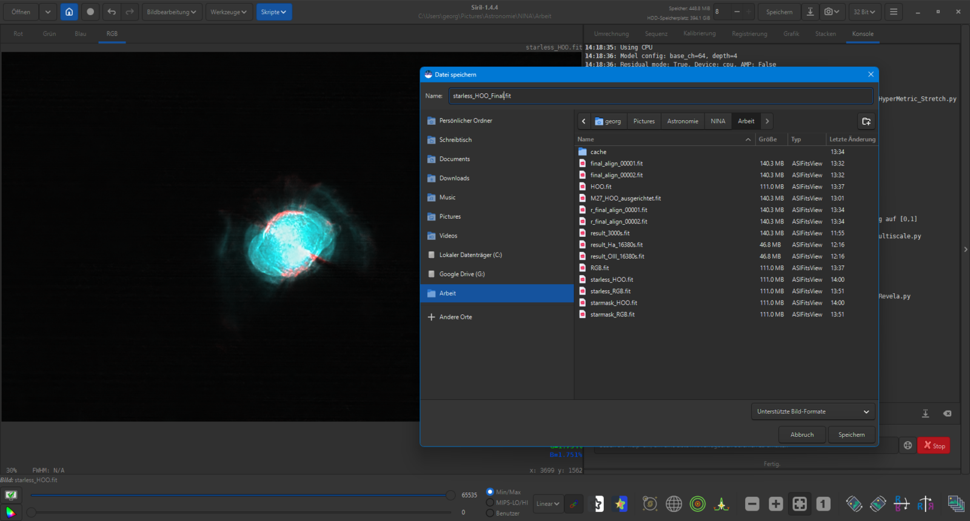Switch to the Stacken tab

[x=825, y=34]
